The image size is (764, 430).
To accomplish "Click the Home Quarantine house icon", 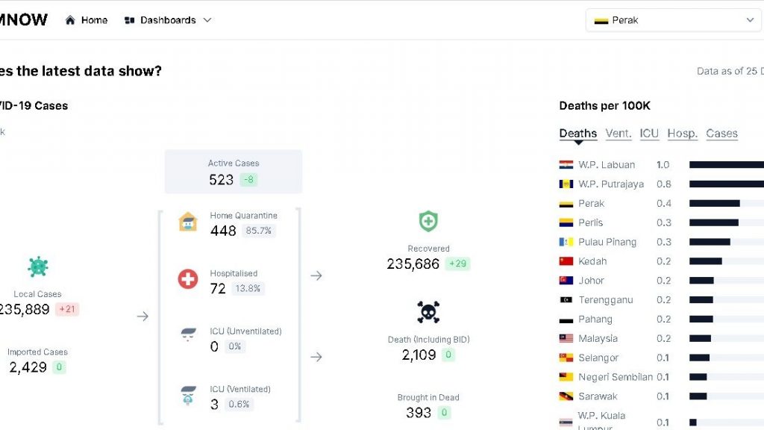I will tap(188, 222).
